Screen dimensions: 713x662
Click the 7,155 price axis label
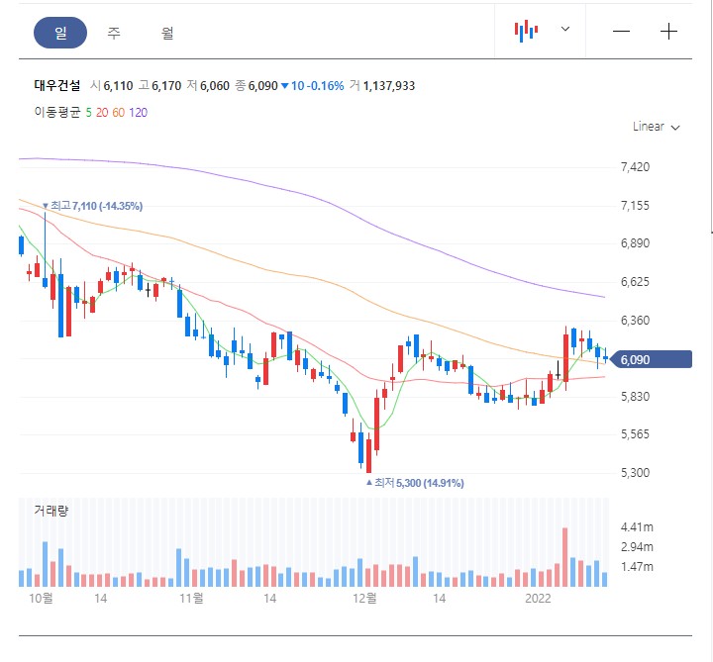point(635,206)
